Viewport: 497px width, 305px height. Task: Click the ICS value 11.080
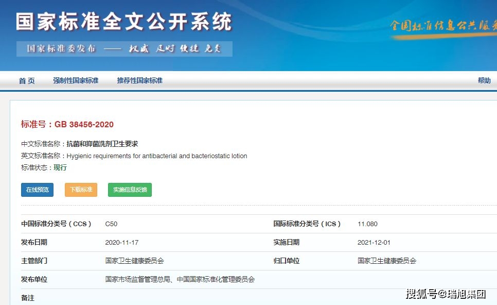[x=368, y=224]
